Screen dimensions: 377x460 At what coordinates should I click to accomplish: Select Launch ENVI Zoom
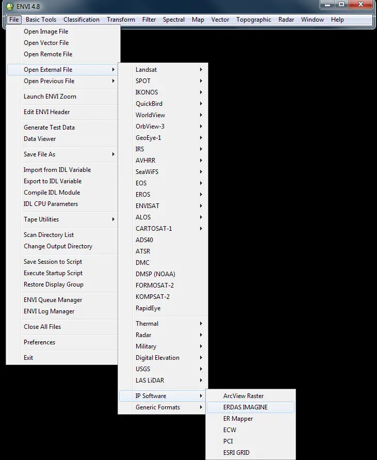click(x=63, y=97)
